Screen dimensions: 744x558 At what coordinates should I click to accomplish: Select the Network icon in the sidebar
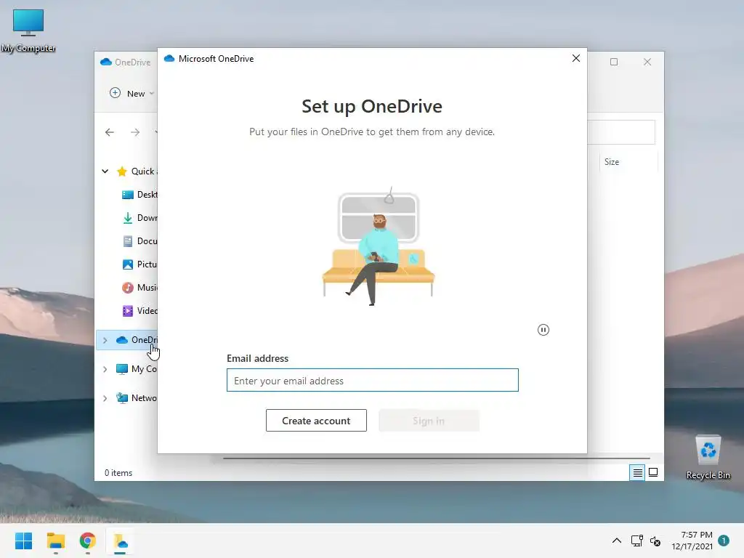point(122,398)
